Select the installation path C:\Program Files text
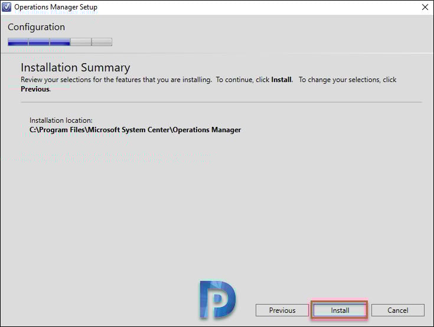This screenshot has height=327, width=434. [x=135, y=130]
